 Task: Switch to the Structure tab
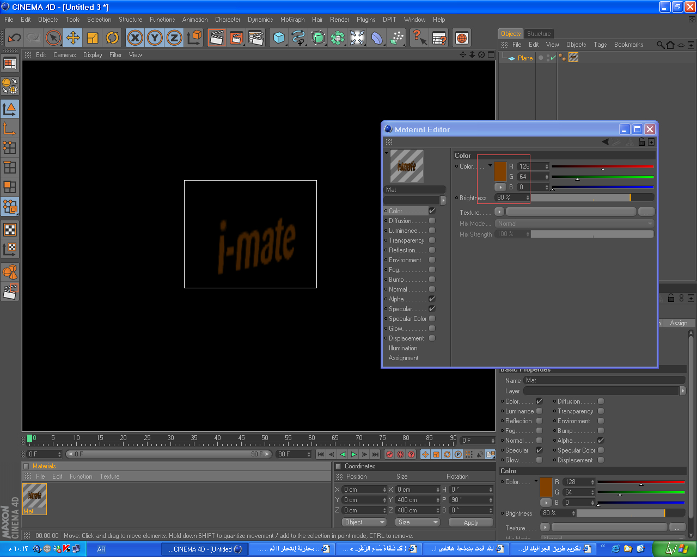click(539, 34)
